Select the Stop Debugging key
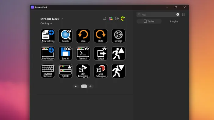This screenshot has height=120, width=214. [x=101, y=71]
